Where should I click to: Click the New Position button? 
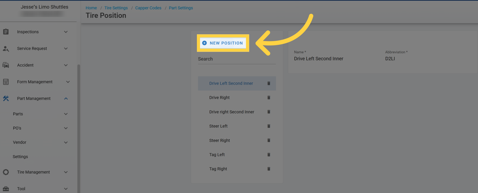pyautogui.click(x=223, y=43)
